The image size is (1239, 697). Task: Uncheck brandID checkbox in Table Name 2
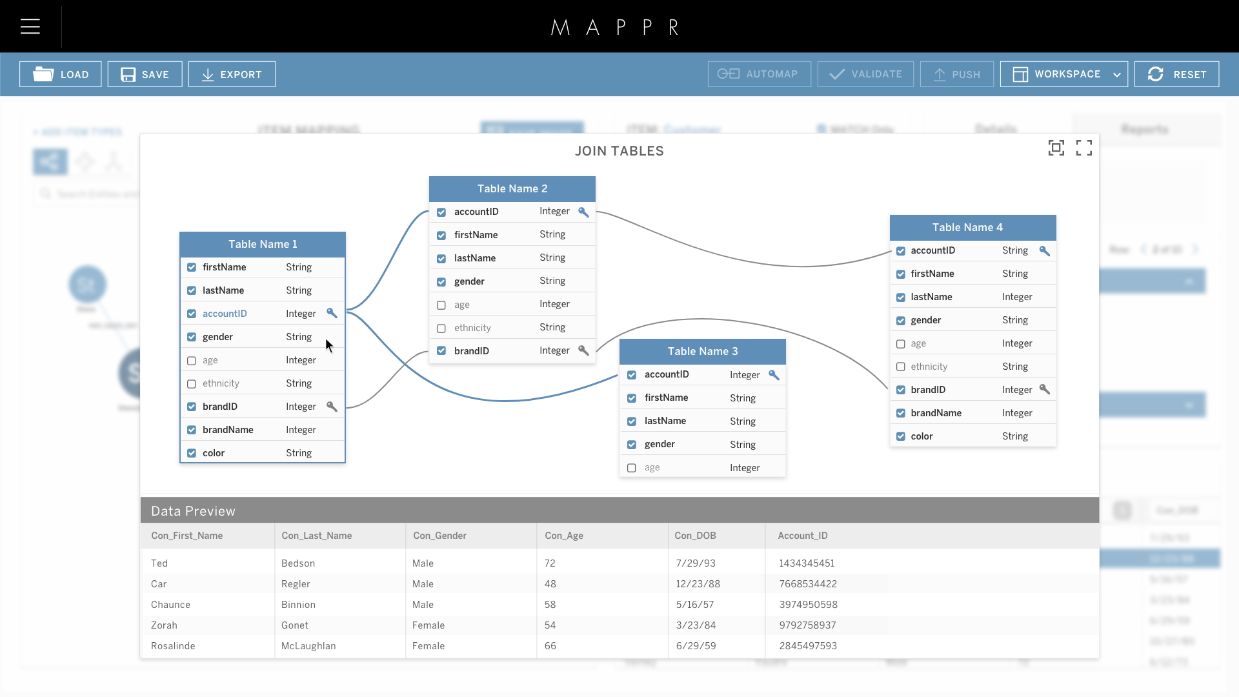(x=441, y=351)
